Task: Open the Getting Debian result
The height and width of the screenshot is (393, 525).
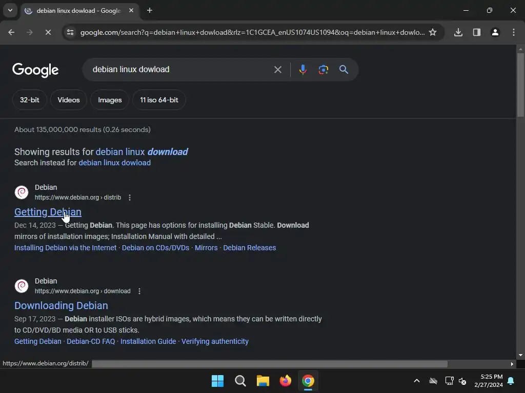Action: coord(48,212)
